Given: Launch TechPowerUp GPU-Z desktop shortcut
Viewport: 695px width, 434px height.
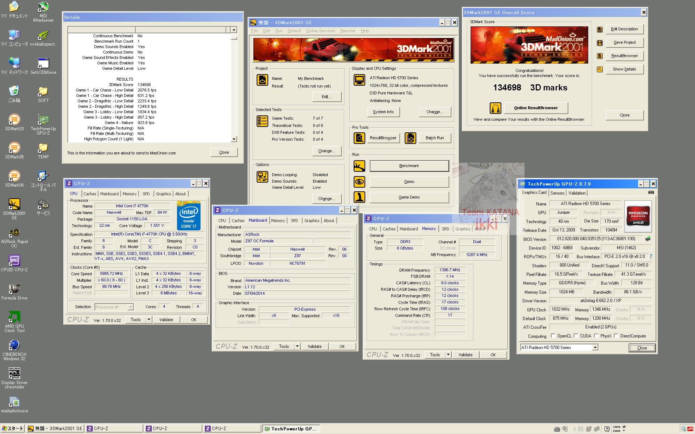Looking at the screenshot, I should pyautogui.click(x=43, y=125).
